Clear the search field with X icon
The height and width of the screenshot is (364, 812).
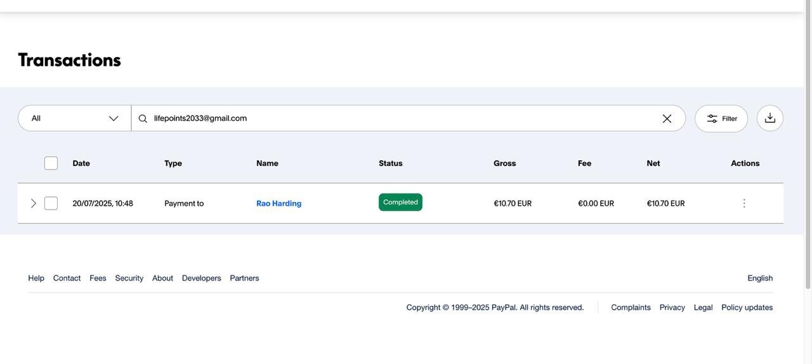tap(667, 118)
